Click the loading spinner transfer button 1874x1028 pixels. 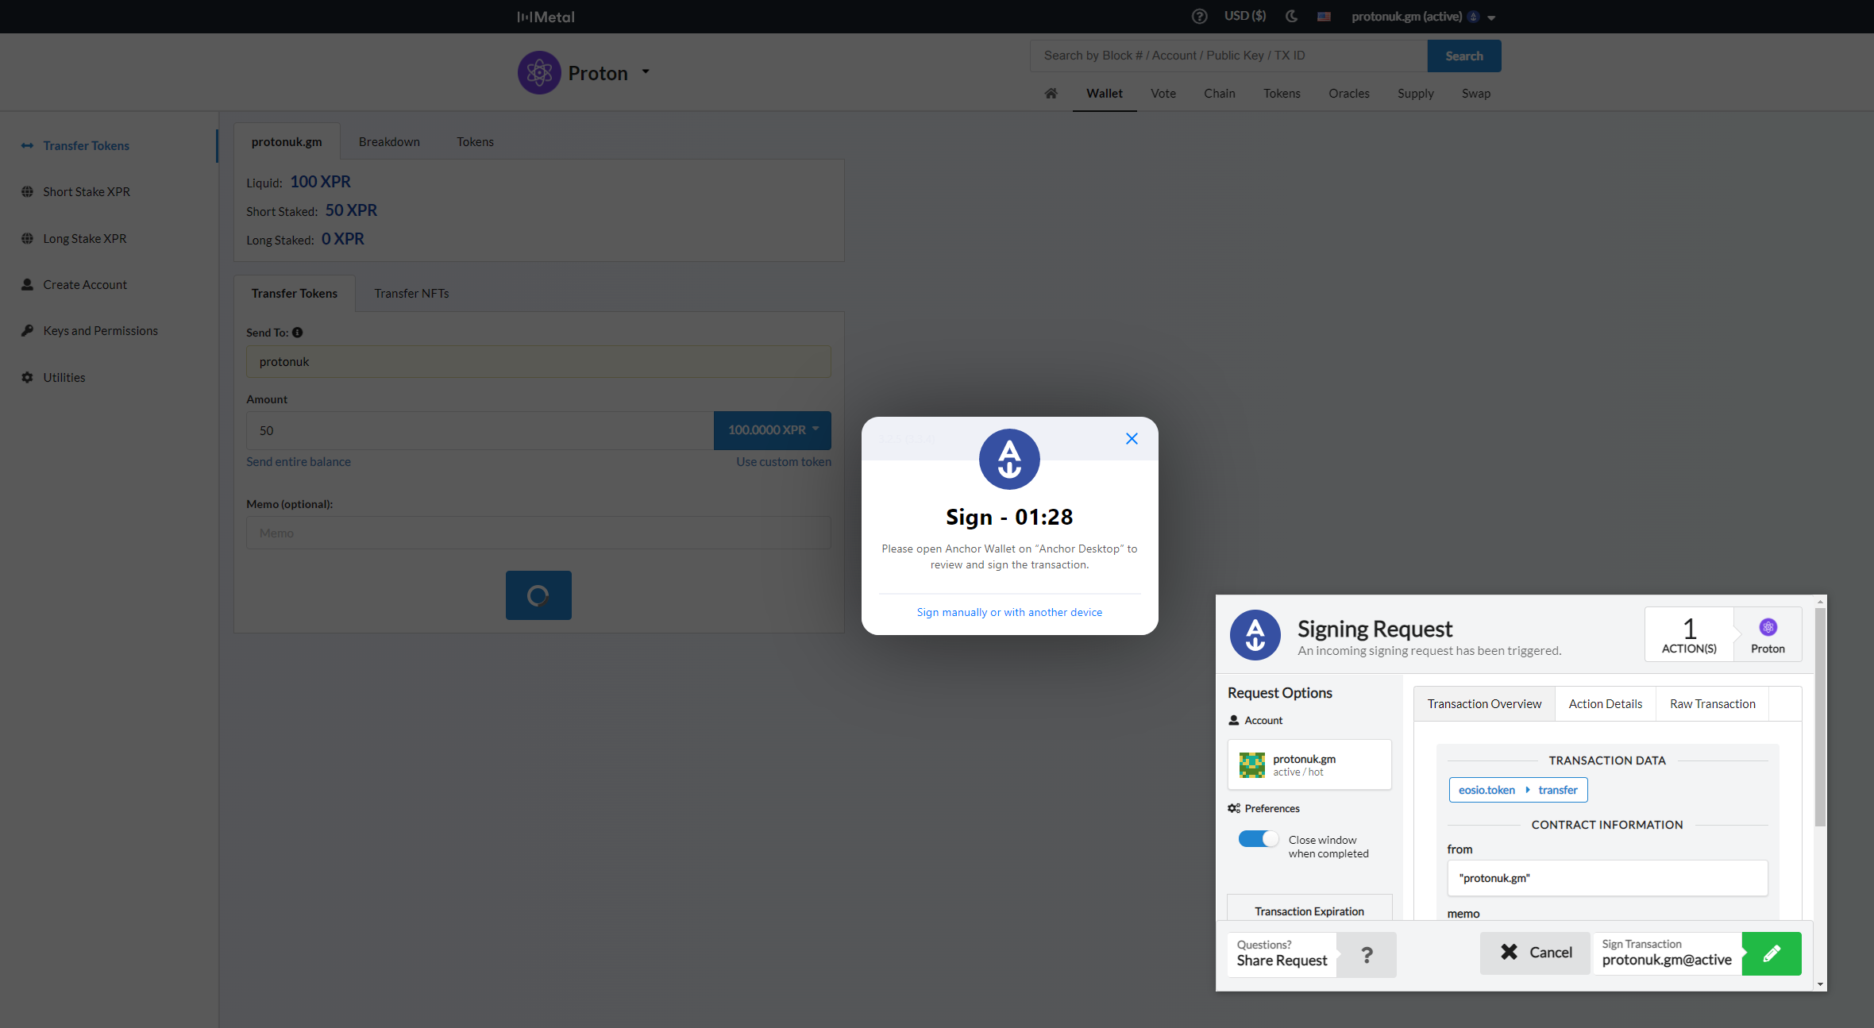click(x=538, y=595)
